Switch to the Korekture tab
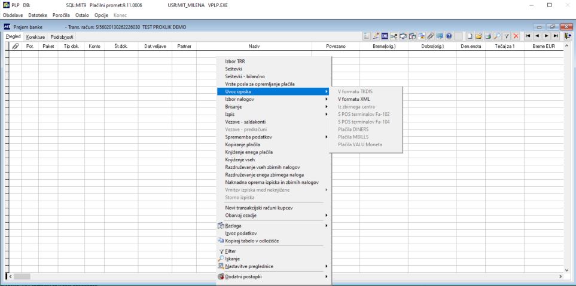Viewport: 576px width, 286px height. 36,37
